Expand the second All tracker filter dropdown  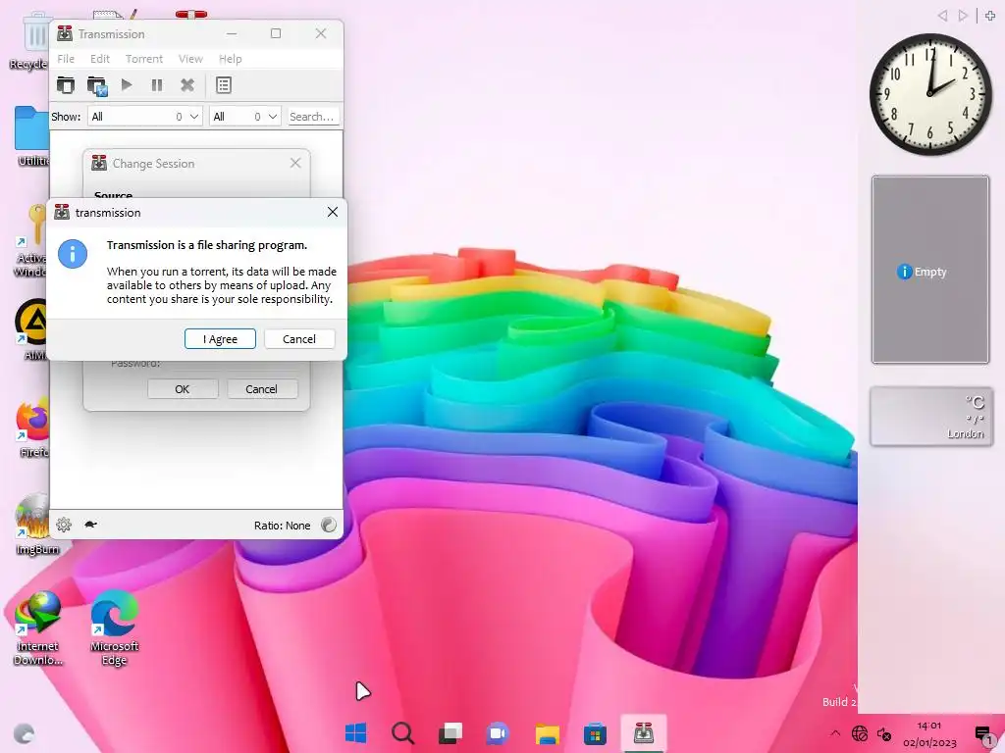245,117
